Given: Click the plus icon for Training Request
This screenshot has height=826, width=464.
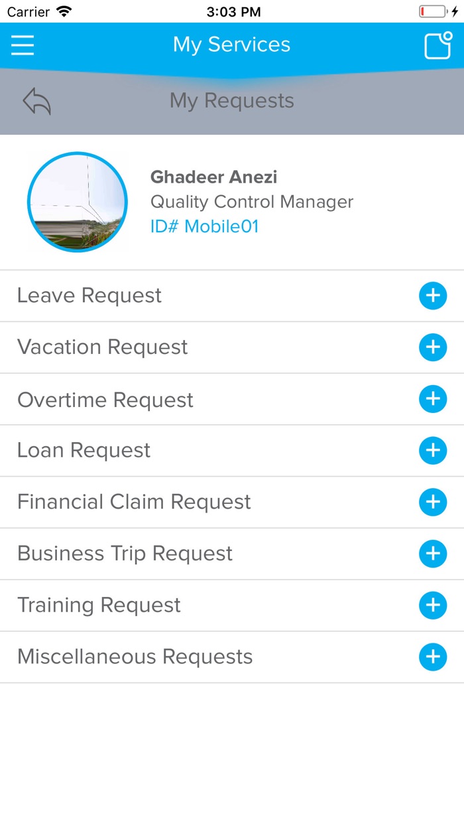Looking at the screenshot, I should (x=433, y=606).
